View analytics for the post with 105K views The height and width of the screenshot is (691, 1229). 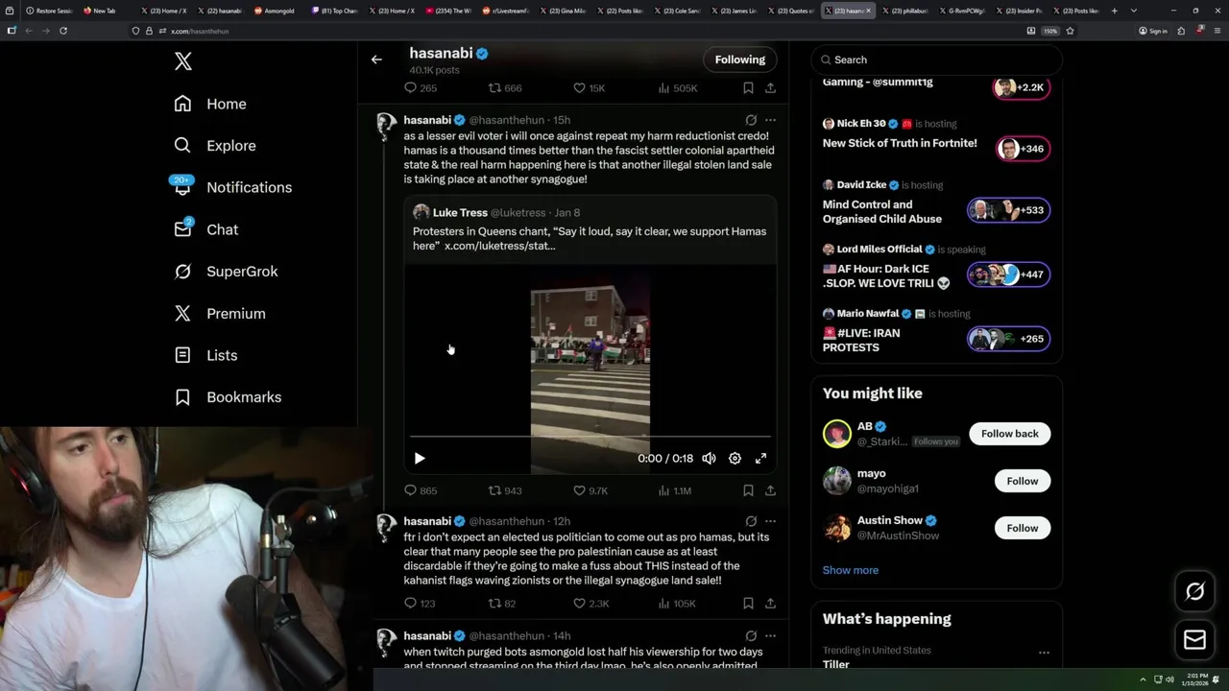coord(677,604)
